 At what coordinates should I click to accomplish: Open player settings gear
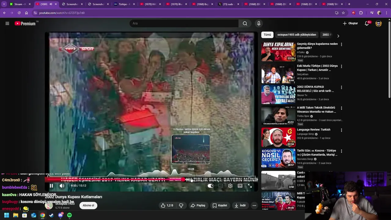click(230, 186)
